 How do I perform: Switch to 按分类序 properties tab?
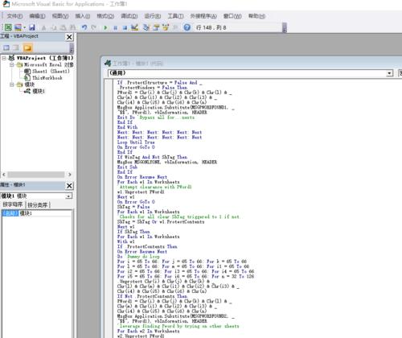tap(38, 205)
